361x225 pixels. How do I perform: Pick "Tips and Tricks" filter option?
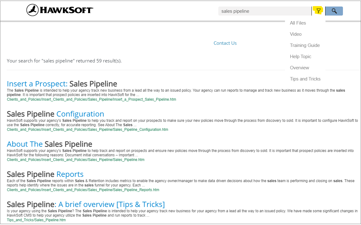305,79
